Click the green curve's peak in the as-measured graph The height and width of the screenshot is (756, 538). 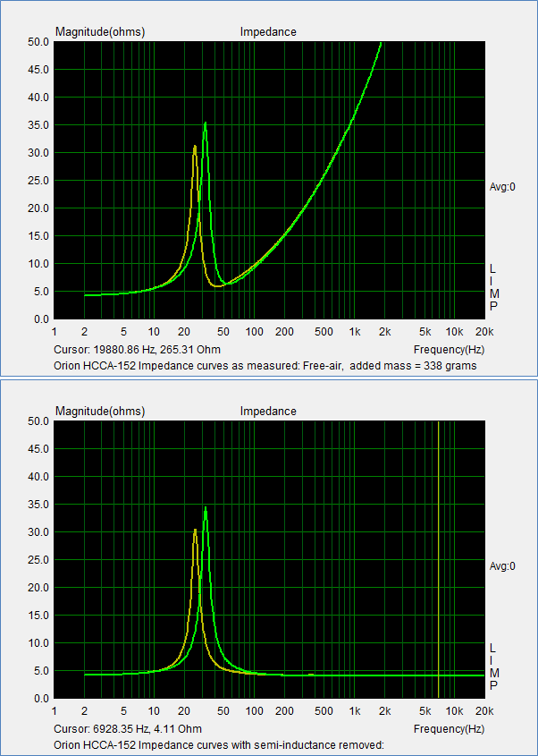(206, 123)
